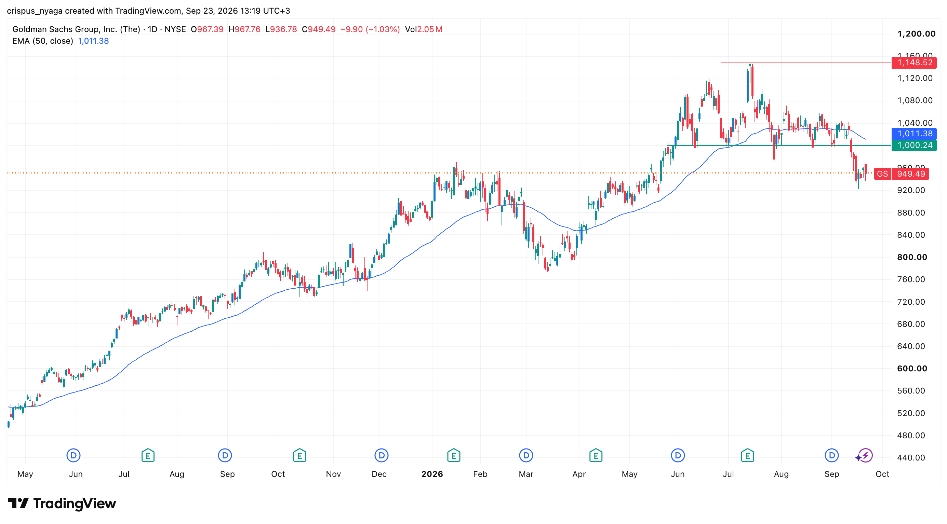This screenshot has height=524, width=947.
Task: Click 640.00 on the price axis
Action: point(911,346)
